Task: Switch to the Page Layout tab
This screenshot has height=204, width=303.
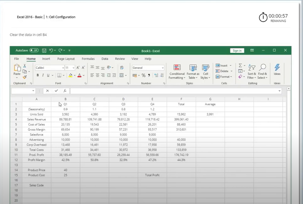Action: (66, 59)
